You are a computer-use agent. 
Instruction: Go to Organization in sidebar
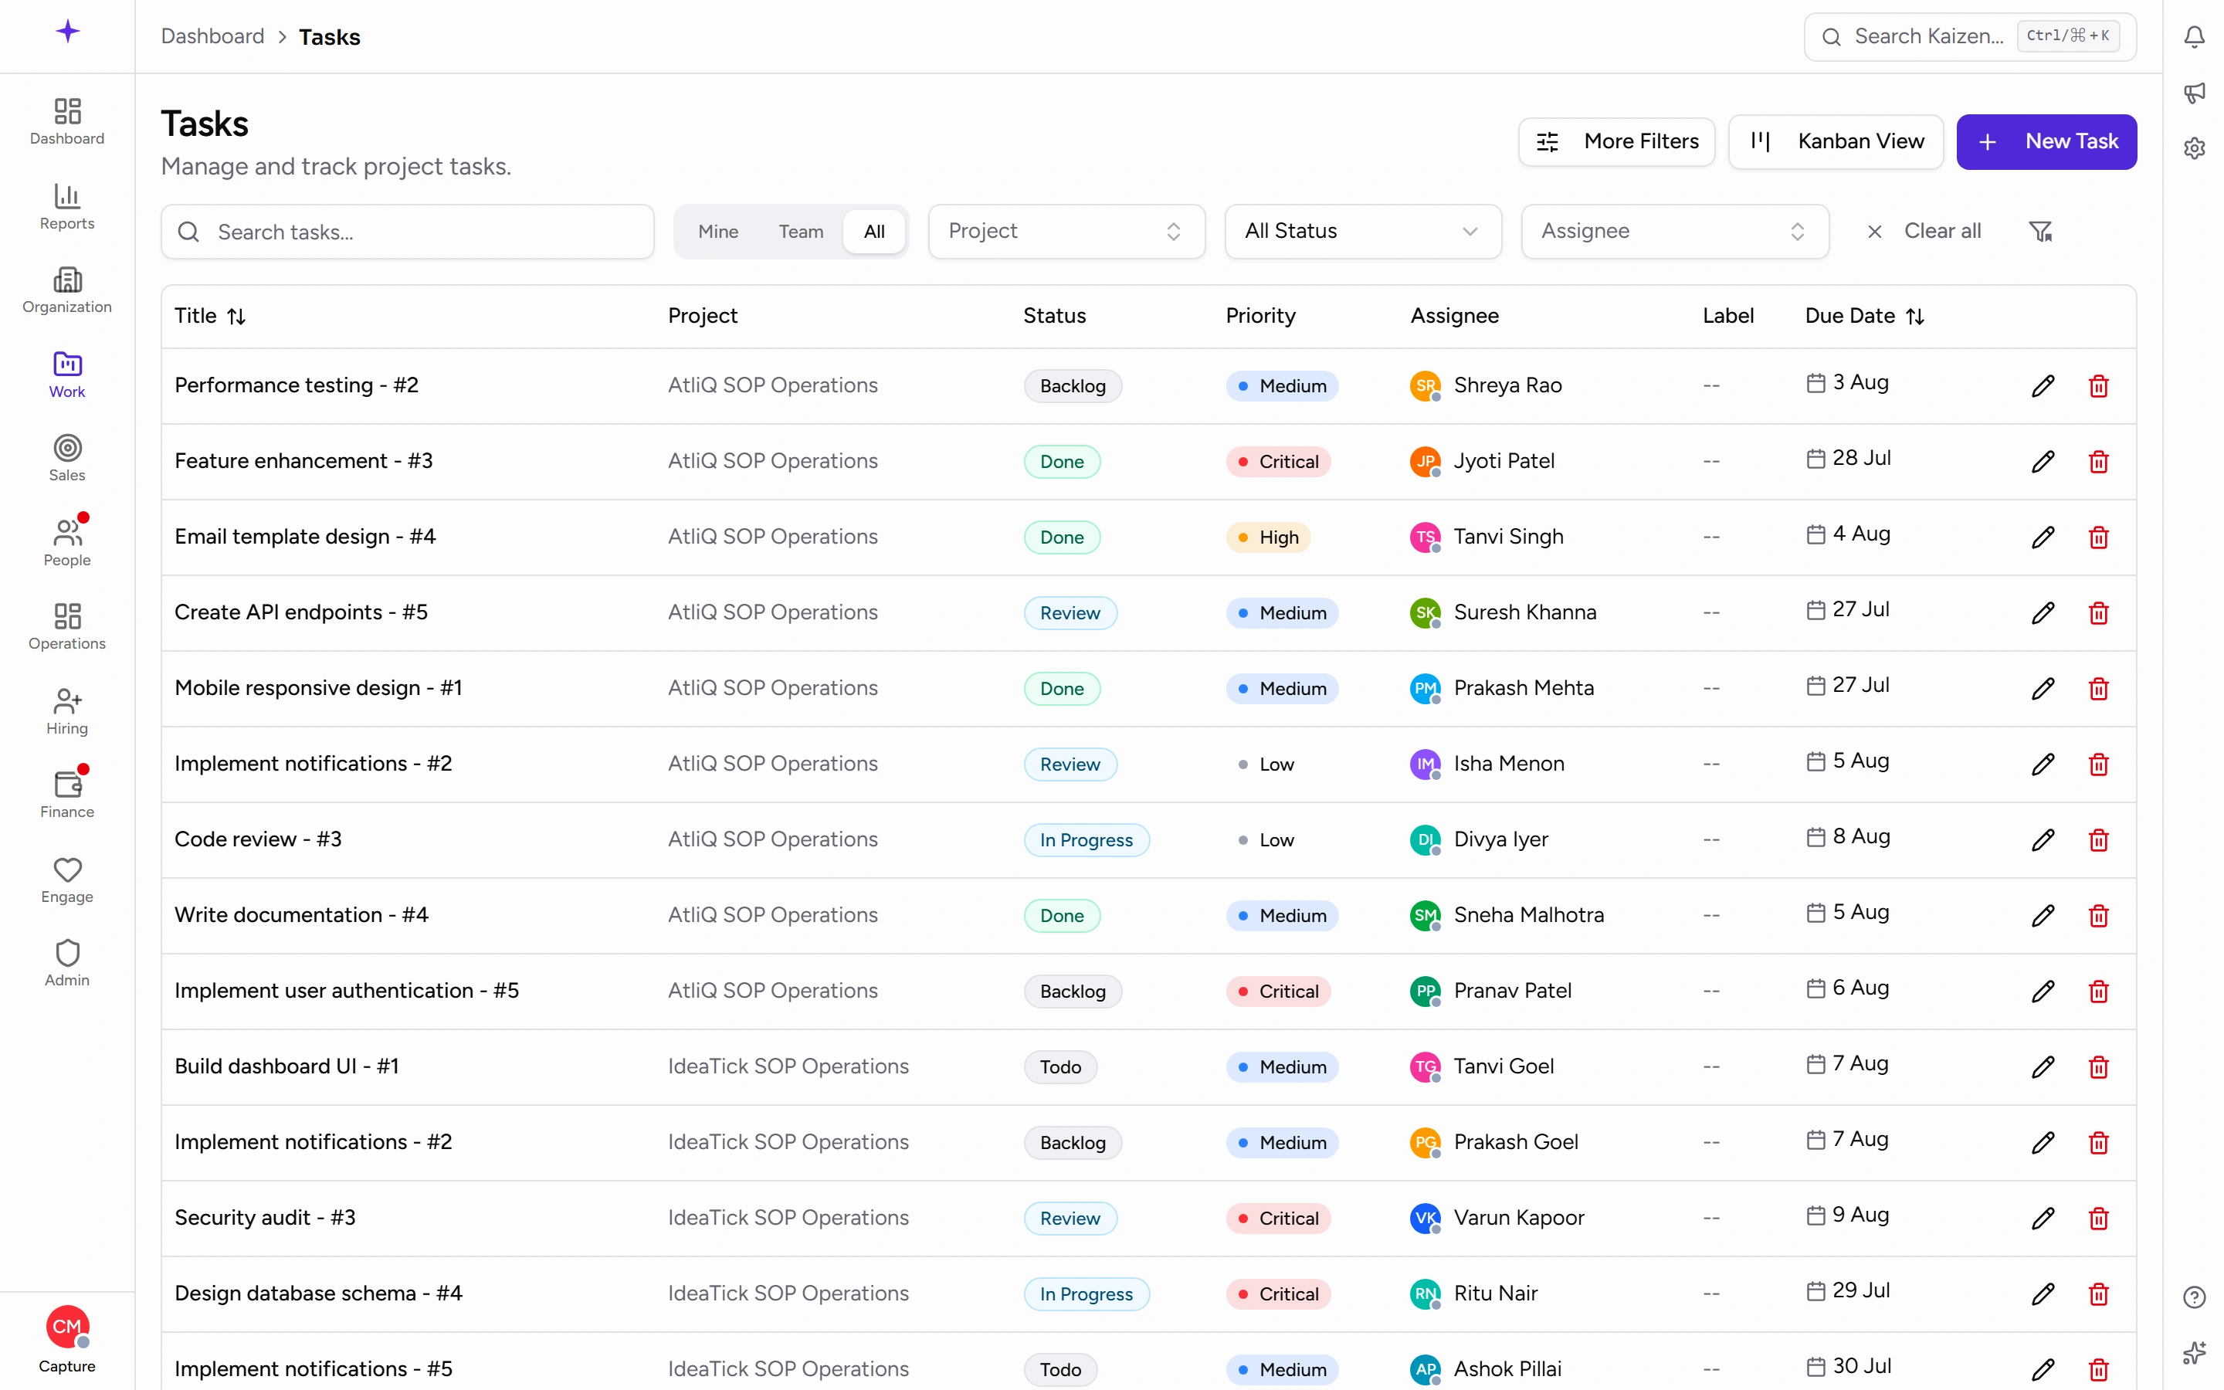[x=67, y=290]
